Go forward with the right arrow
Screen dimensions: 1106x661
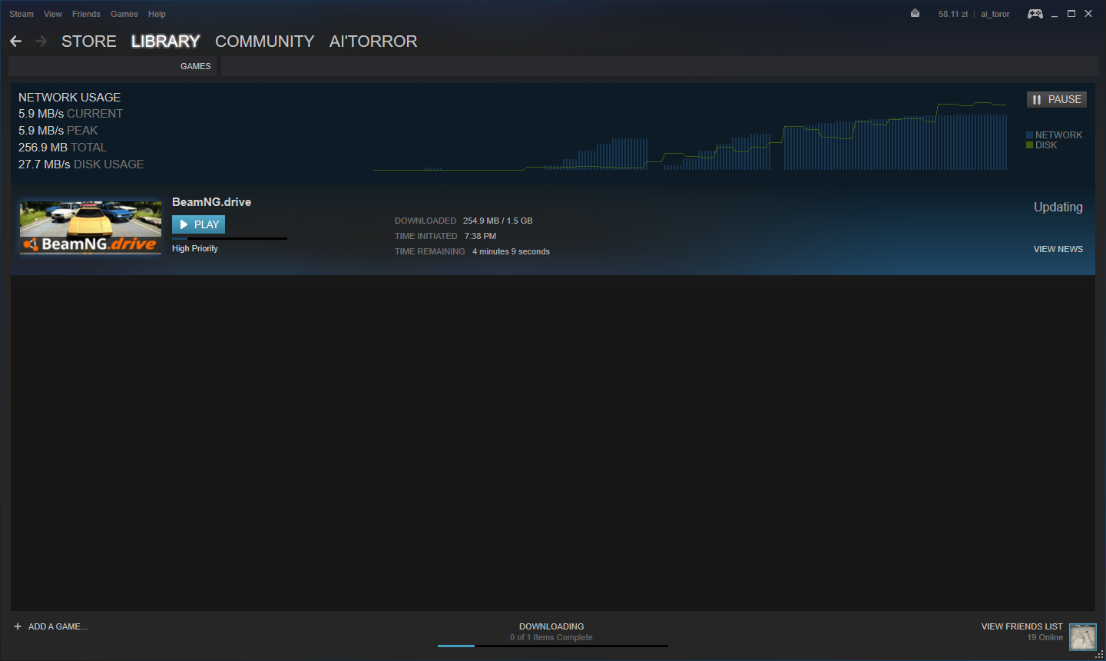click(41, 42)
